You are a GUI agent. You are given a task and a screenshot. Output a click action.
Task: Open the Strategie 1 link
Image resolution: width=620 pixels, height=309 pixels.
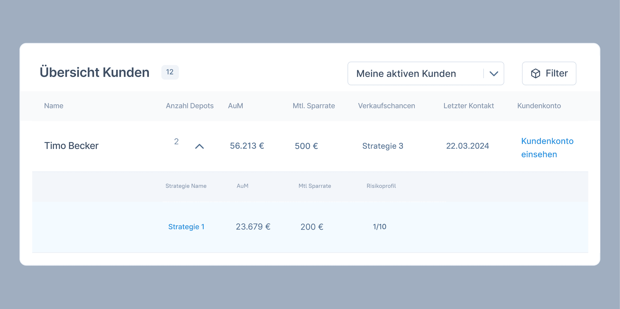point(186,227)
